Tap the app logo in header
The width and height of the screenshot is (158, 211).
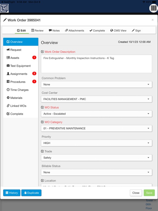tap(4, 8)
